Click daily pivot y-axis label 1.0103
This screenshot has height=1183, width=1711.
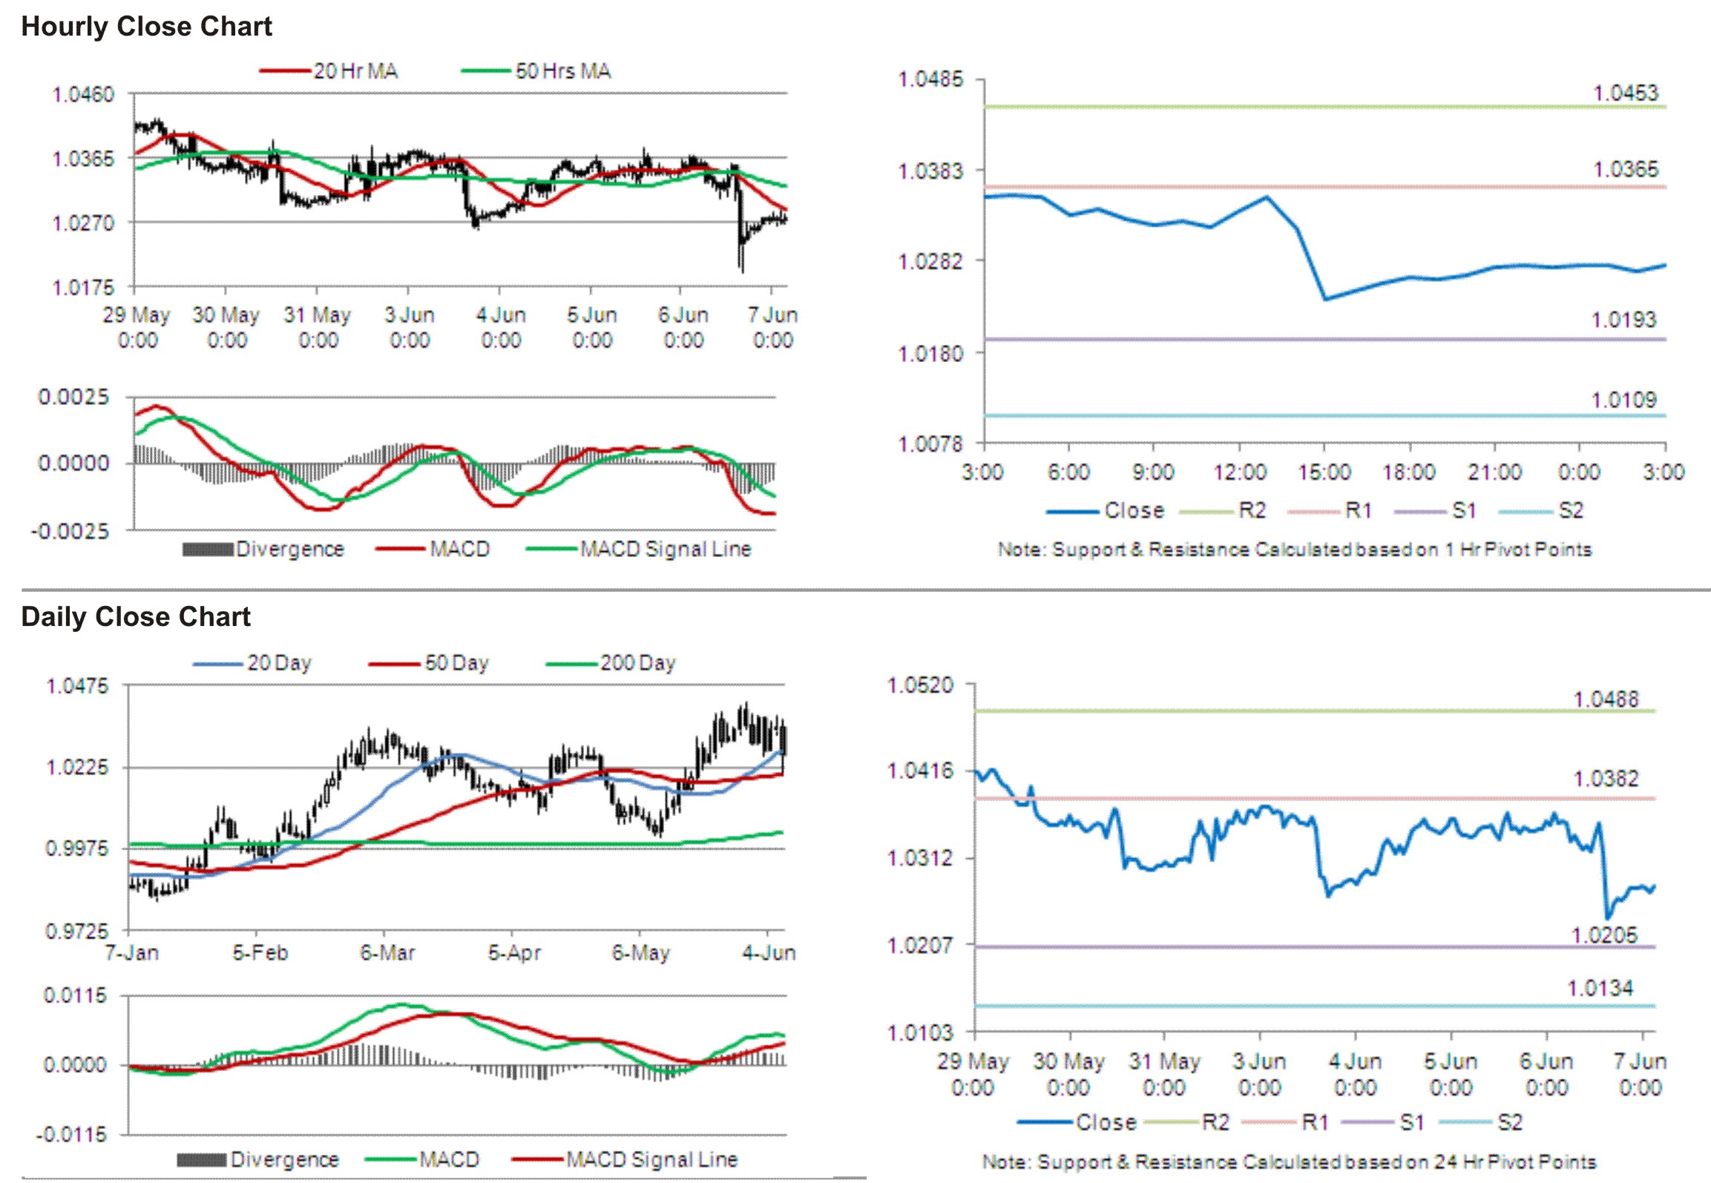pyautogui.click(x=921, y=1033)
